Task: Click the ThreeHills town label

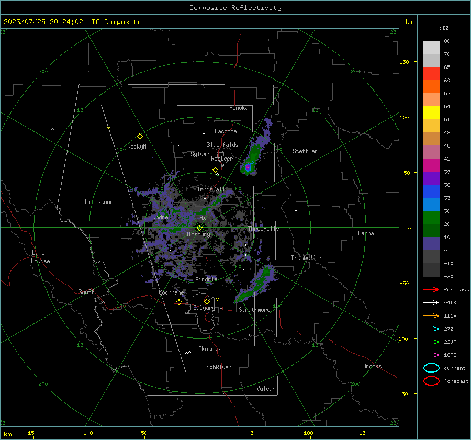Action: tap(263, 229)
